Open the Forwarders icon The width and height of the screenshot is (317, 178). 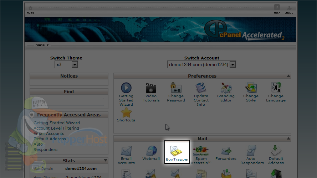tap(226, 151)
